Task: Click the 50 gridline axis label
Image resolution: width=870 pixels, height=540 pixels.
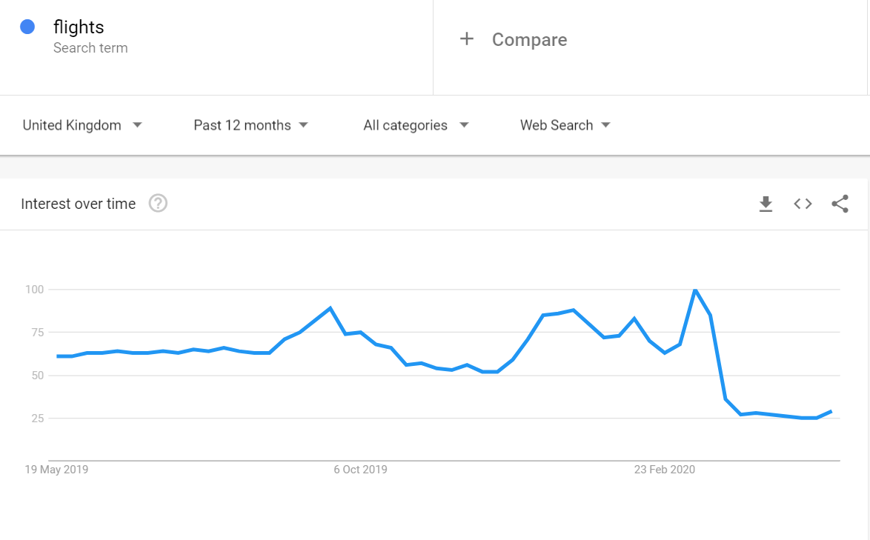Action: point(36,376)
